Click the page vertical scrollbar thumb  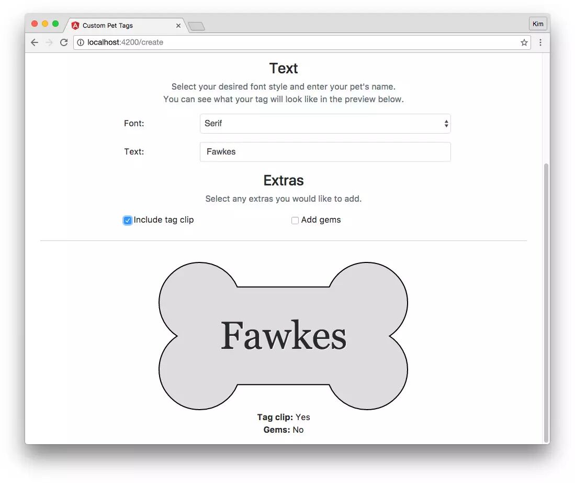pos(546,303)
